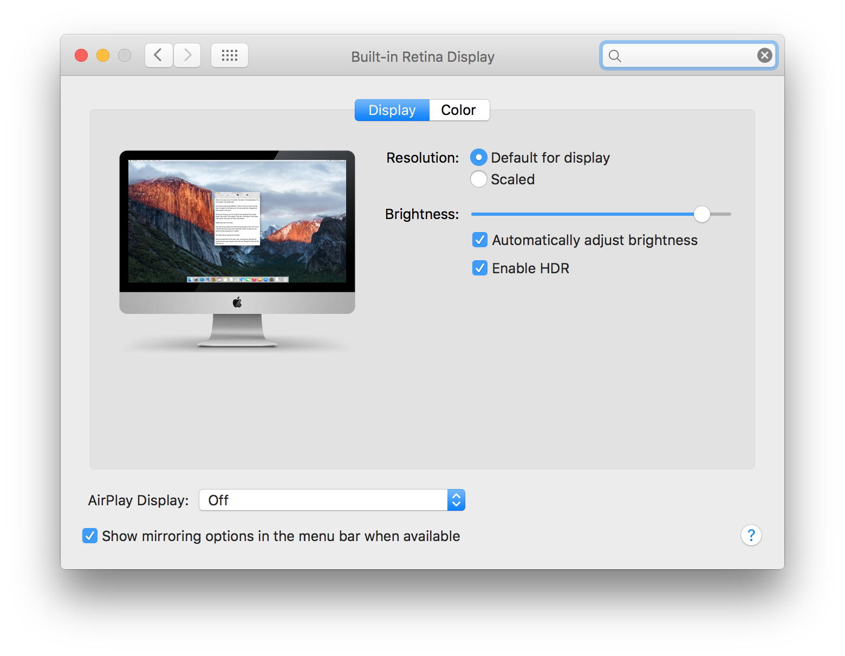Open the AirPlay Display dropdown
845x656 pixels.
pyautogui.click(x=331, y=500)
